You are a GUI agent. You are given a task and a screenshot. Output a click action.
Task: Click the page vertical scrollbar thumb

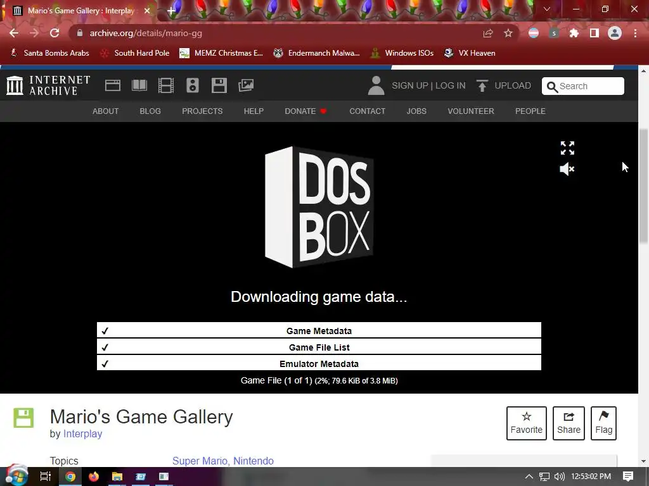[x=644, y=186]
